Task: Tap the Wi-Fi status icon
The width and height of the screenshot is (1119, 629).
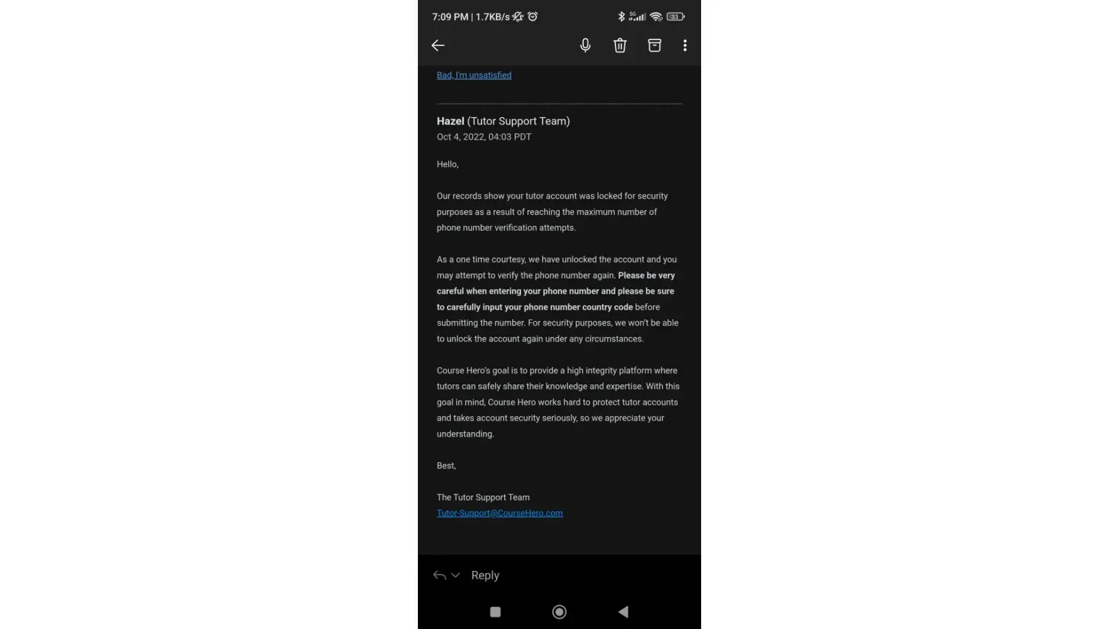Action: point(656,17)
